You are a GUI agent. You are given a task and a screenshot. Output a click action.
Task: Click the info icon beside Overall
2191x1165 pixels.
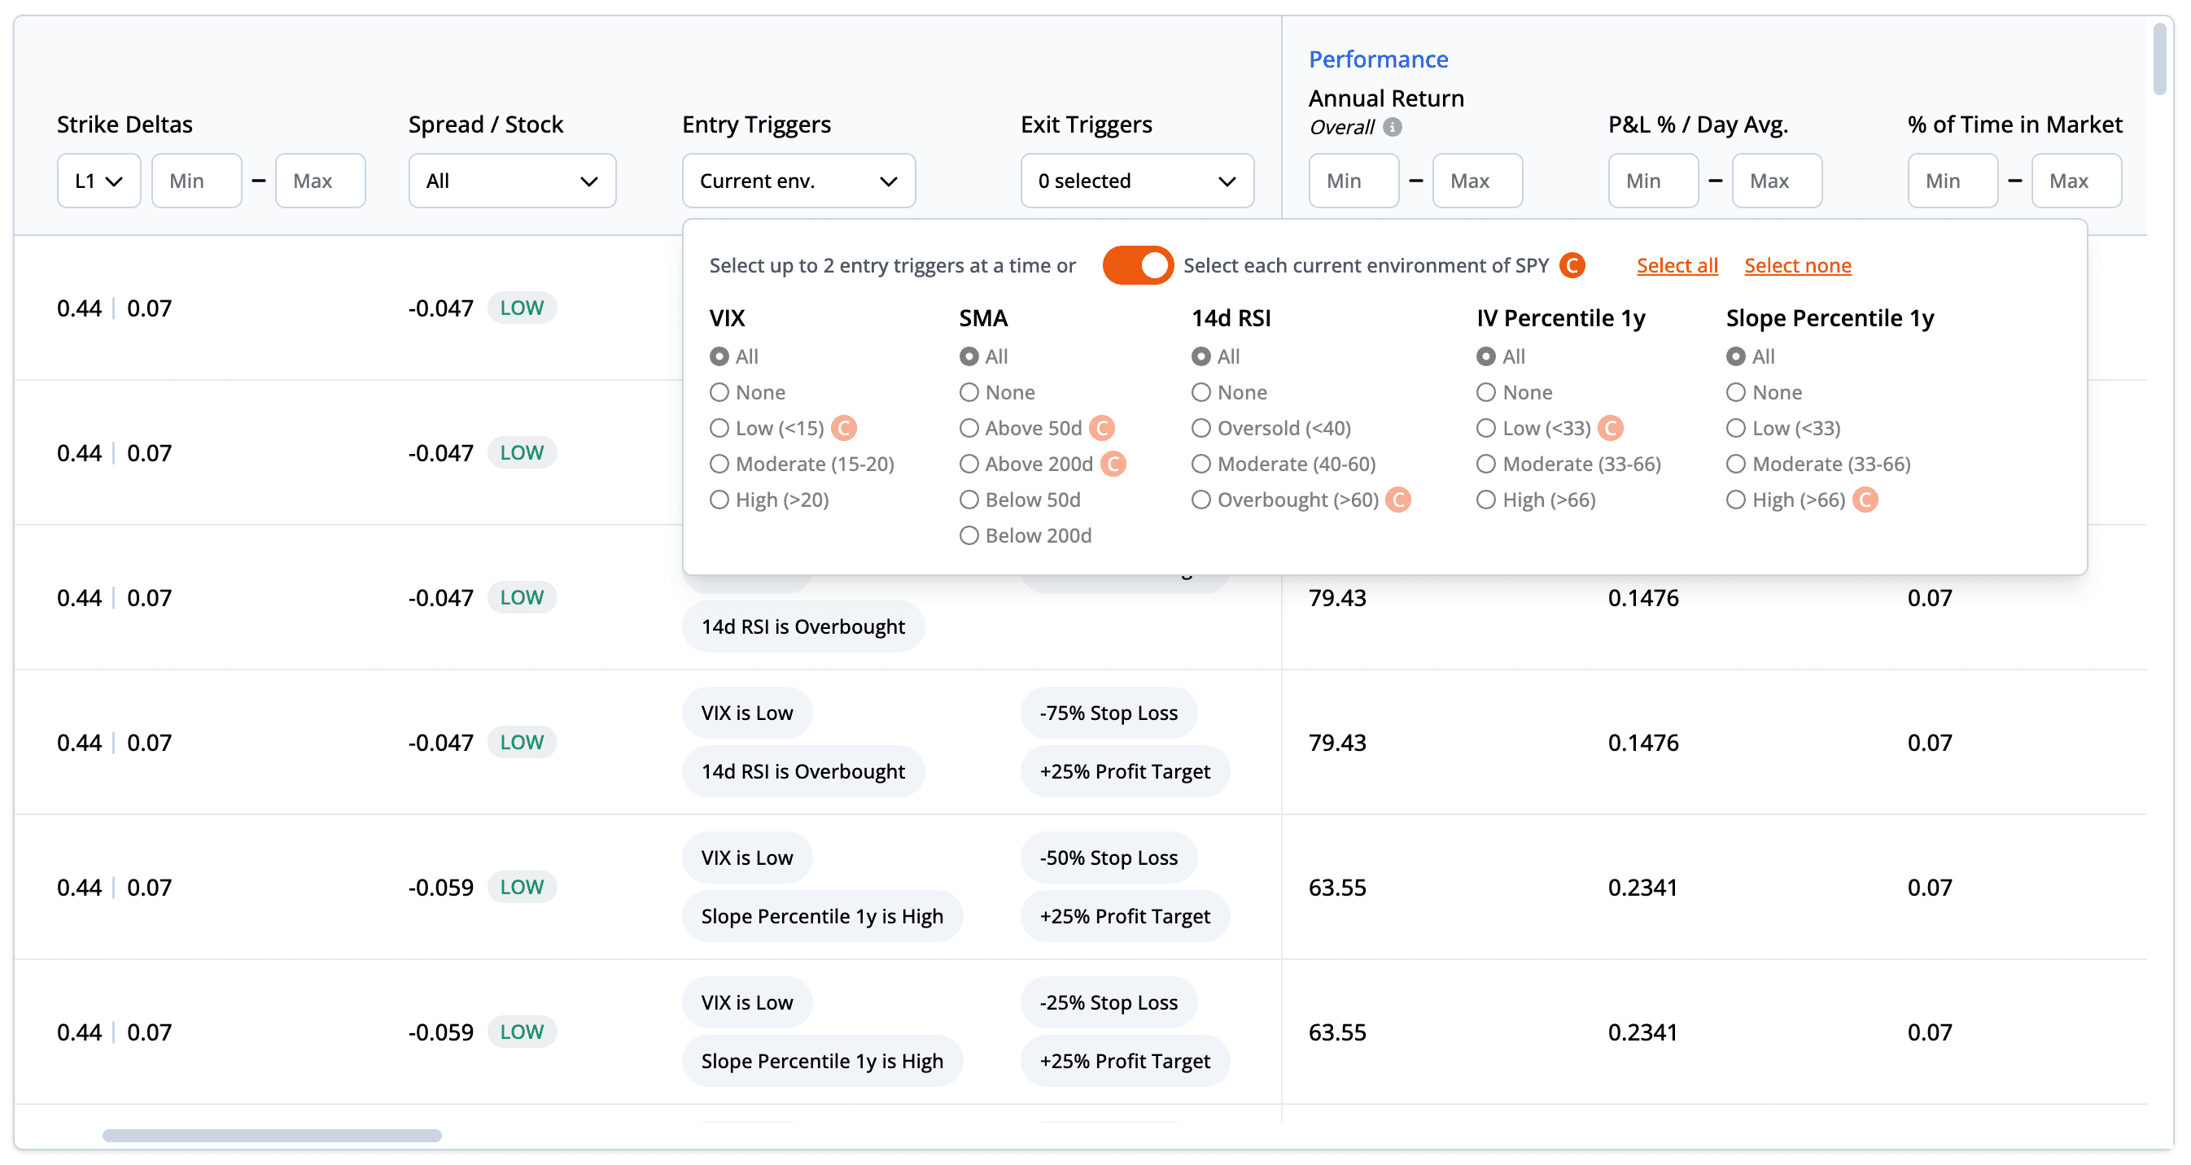click(x=1393, y=128)
